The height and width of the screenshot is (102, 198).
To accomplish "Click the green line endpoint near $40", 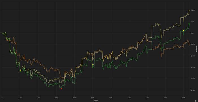I will tap(190, 25).
